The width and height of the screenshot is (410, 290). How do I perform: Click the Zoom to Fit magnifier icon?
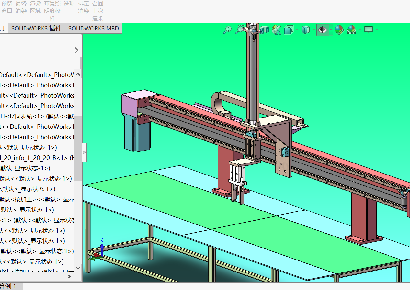click(228, 30)
